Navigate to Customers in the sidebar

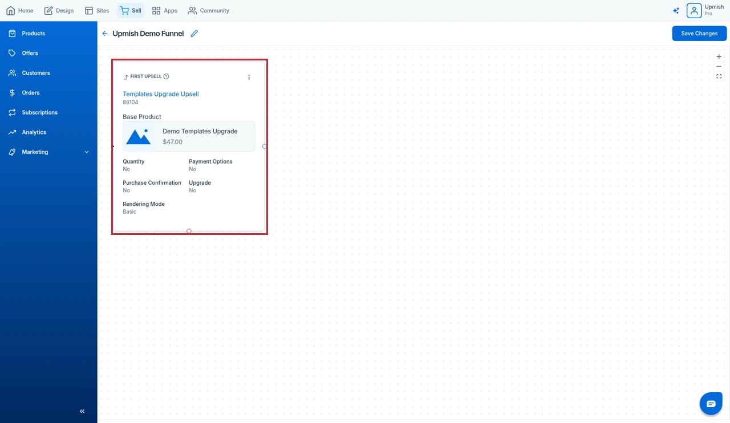pos(48,73)
